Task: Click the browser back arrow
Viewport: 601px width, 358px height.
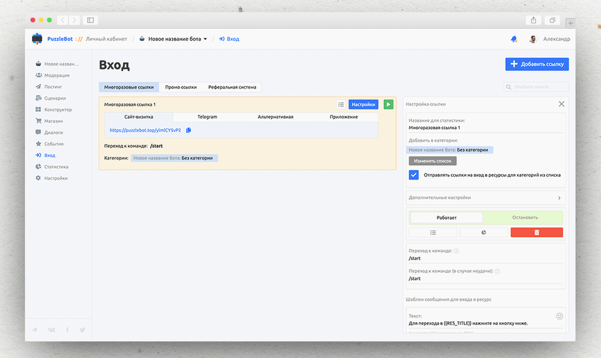Action: [63, 21]
